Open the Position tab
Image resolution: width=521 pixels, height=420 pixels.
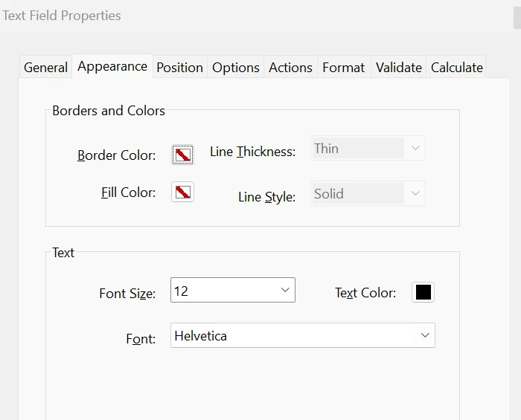(179, 68)
